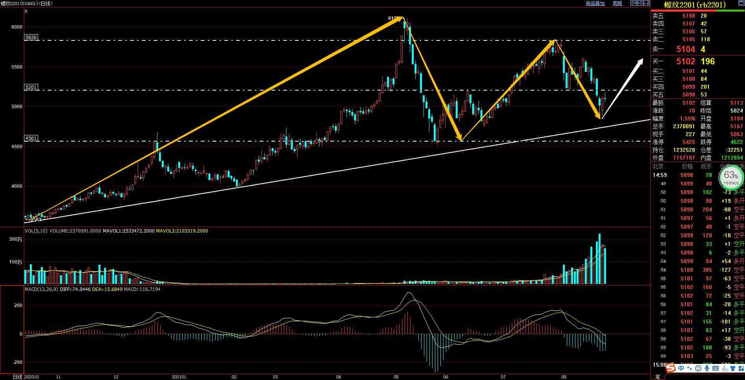This screenshot has width=745, height=380.
Task: Click the 日线 daily period label
Action: 17,377
